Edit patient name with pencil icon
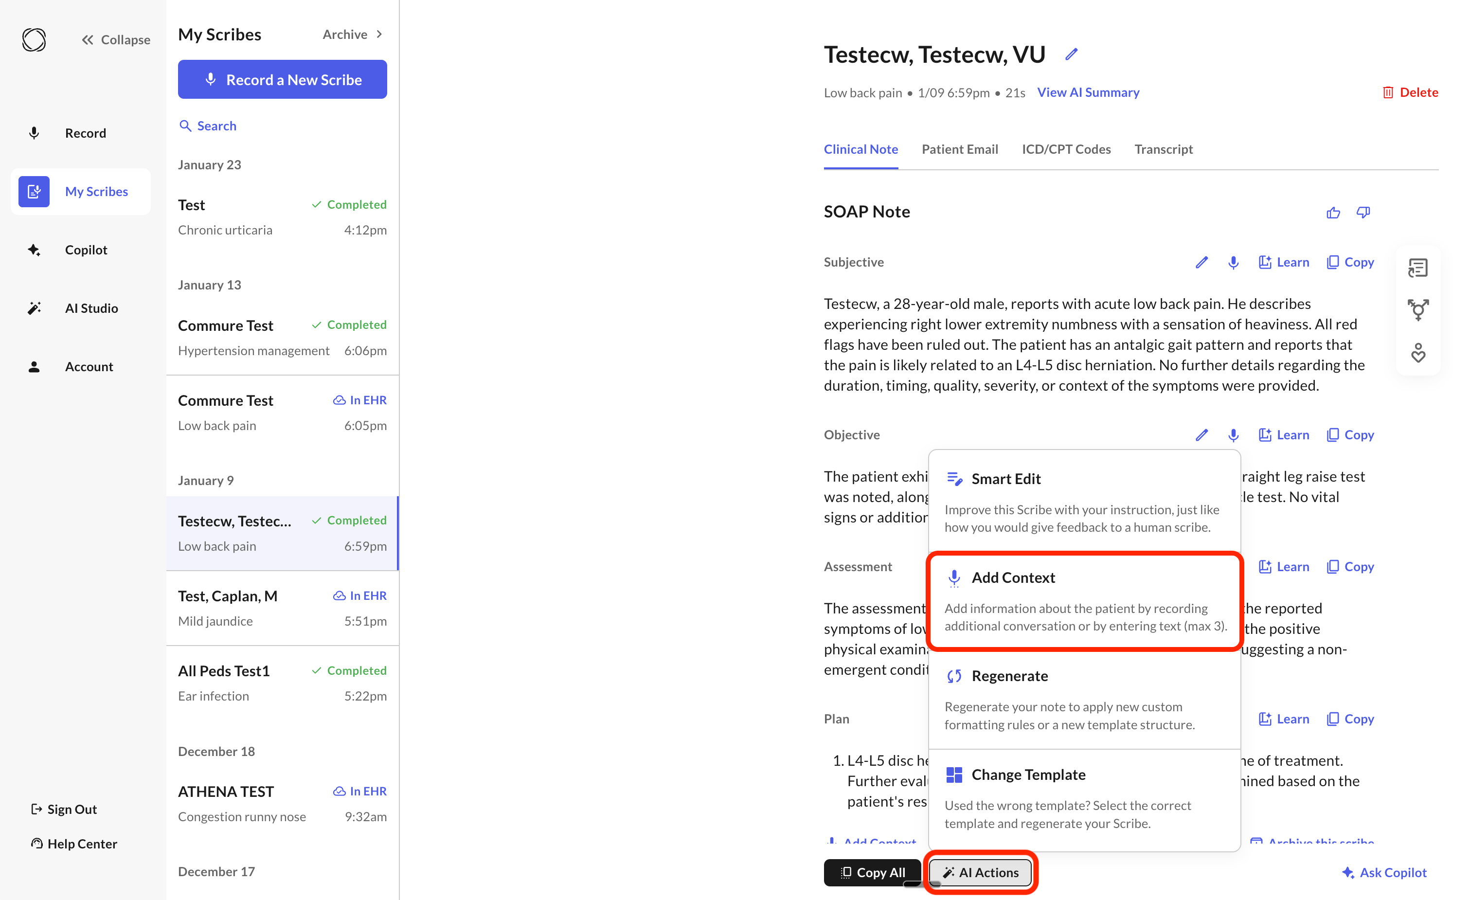1470x900 pixels. [1072, 54]
